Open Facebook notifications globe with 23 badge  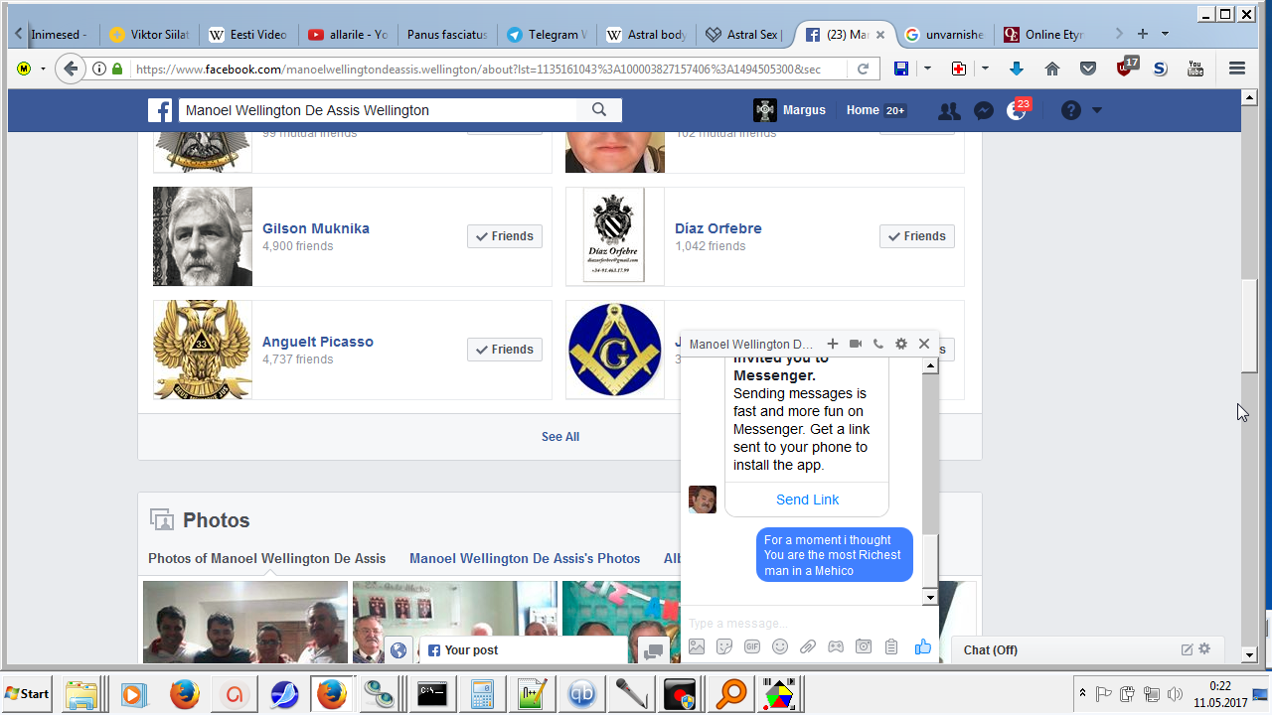click(1016, 110)
